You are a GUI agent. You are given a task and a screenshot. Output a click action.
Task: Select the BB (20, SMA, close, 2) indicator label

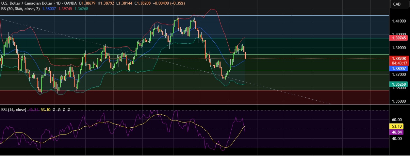[20, 9]
